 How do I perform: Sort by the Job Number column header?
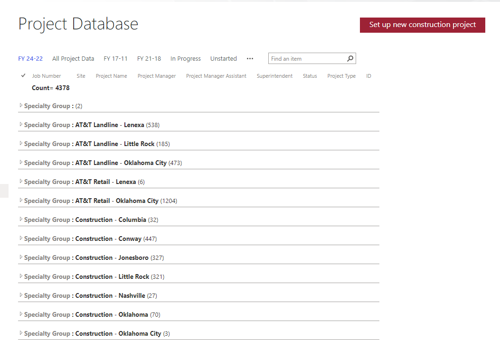[47, 76]
